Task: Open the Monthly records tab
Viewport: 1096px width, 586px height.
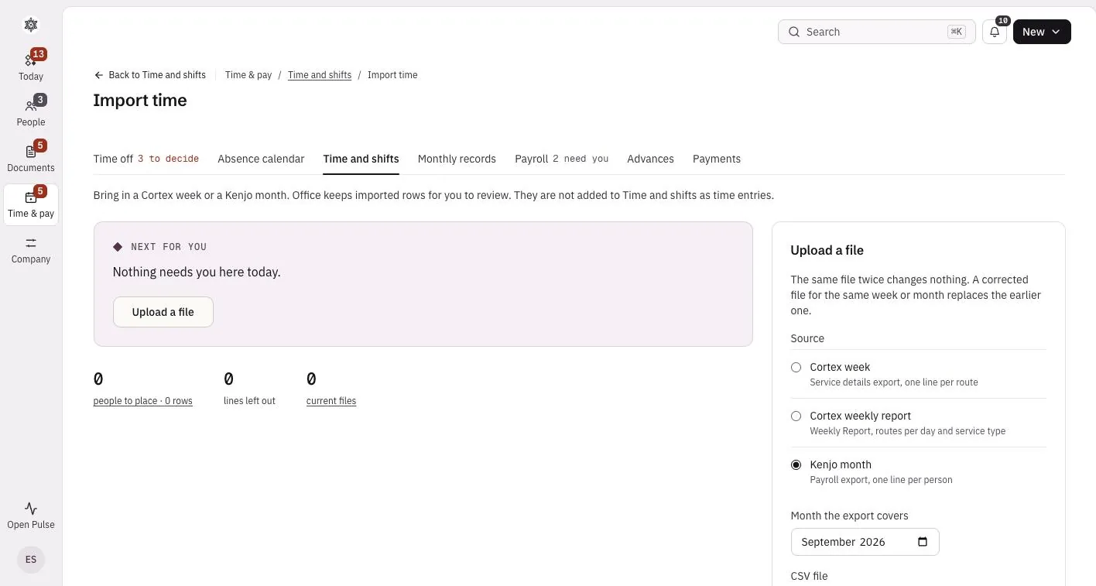Action: [x=457, y=159]
